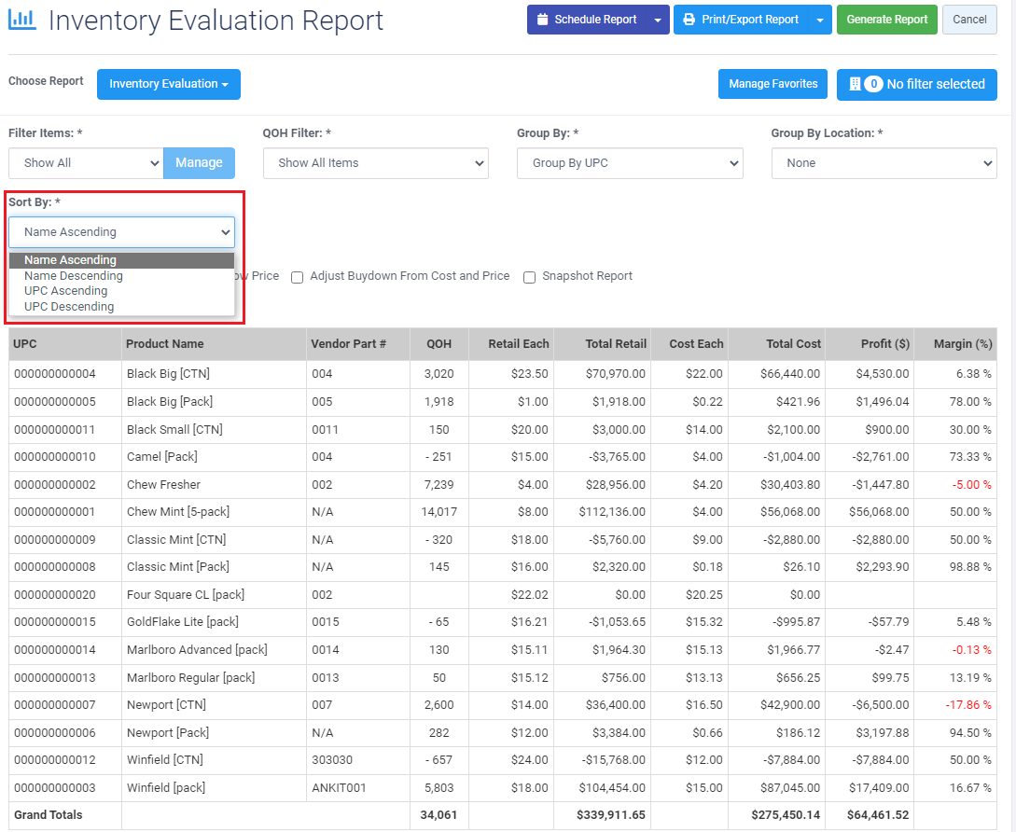The width and height of the screenshot is (1016, 832).
Task: Open Schedule Report dropdown arrow
Action: (x=658, y=21)
